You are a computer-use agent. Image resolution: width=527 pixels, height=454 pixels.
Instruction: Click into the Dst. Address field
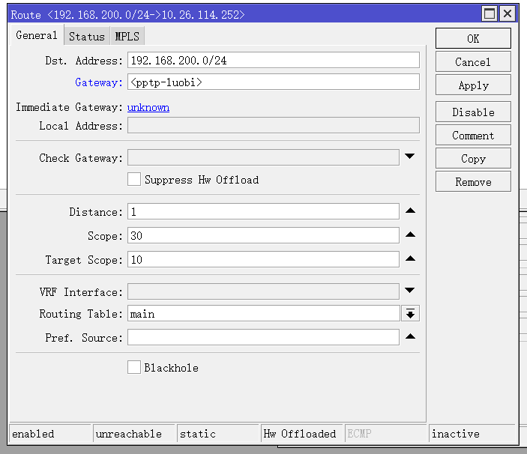pyautogui.click(x=273, y=61)
